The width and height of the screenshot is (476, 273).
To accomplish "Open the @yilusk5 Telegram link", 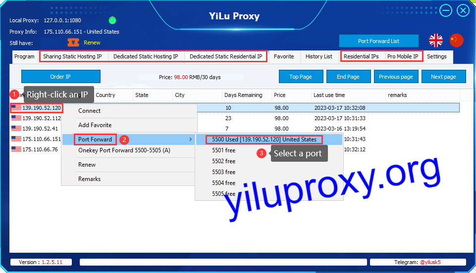I will pyautogui.click(x=430, y=263).
